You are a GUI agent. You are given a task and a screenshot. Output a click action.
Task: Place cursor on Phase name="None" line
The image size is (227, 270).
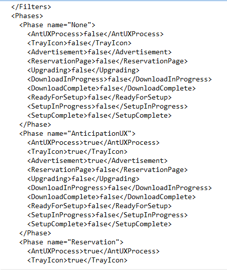click(57, 25)
